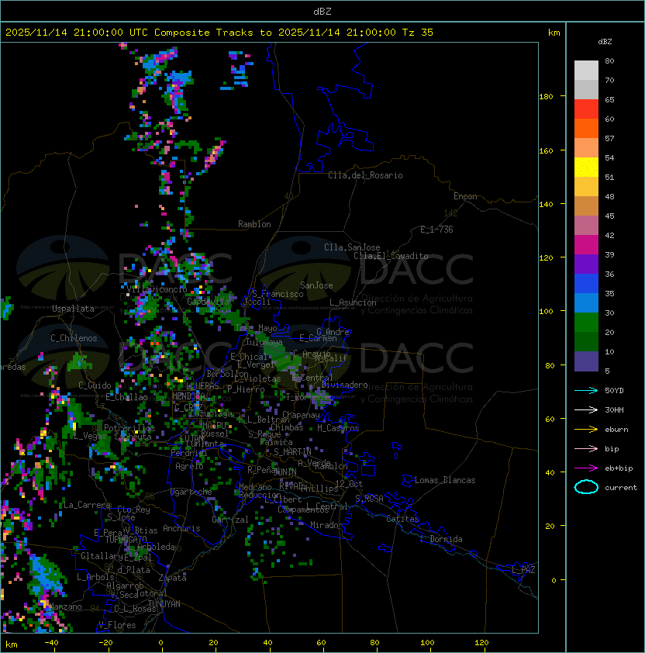Click the 'Mirador' map label

(327, 525)
